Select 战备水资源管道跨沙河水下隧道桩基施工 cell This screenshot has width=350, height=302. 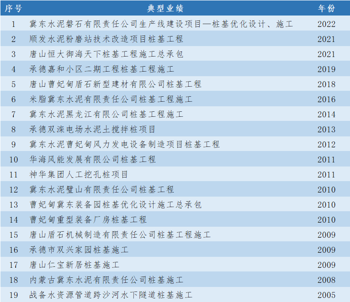111,295
